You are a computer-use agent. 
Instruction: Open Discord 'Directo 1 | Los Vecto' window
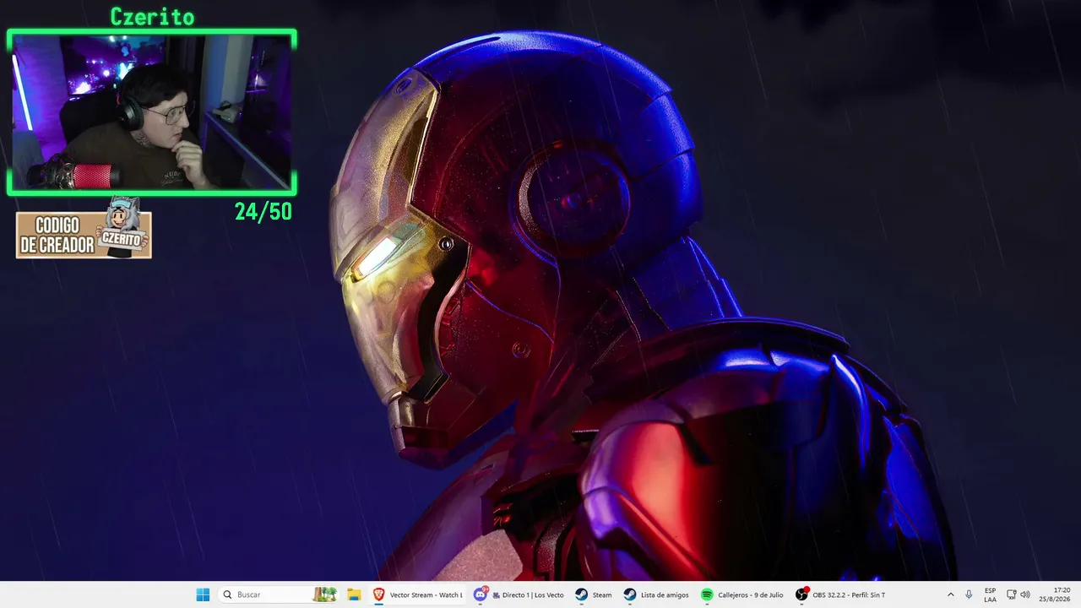pyautogui.click(x=519, y=594)
